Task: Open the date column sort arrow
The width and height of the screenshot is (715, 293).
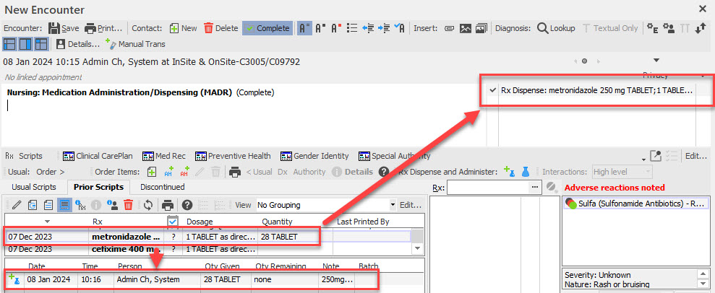Action: tap(48, 222)
